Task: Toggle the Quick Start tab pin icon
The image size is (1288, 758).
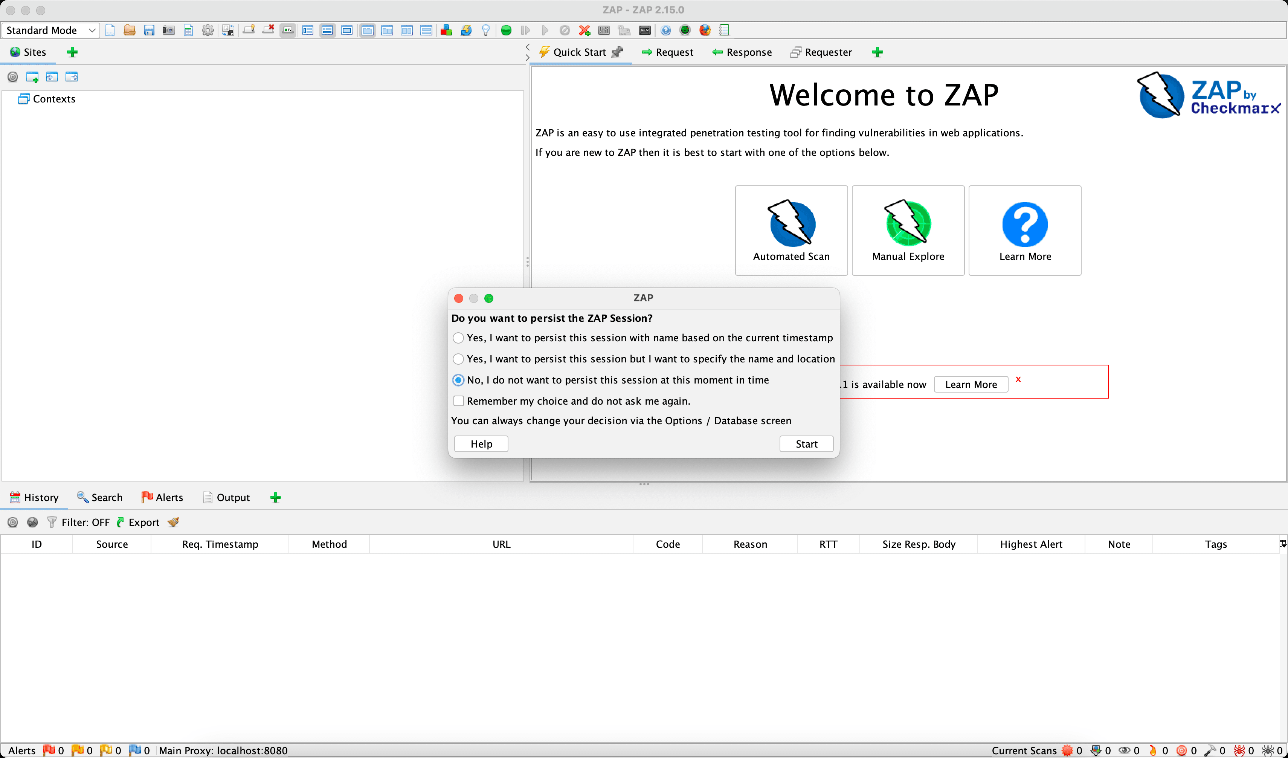Action: pos(617,52)
